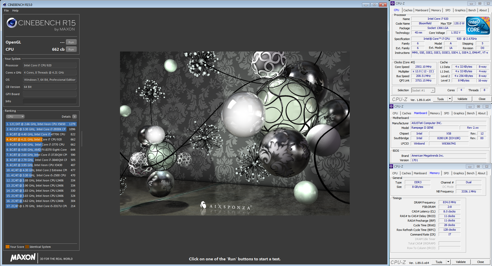492x266 pixels.
Task: Click orange Your Score legend swatch
Action: (x=7, y=247)
